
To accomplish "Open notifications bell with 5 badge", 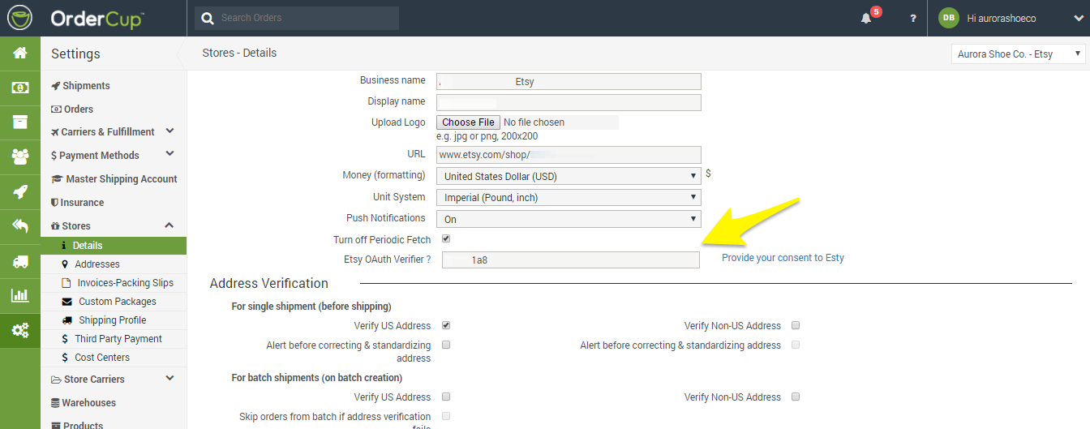I will click(868, 17).
